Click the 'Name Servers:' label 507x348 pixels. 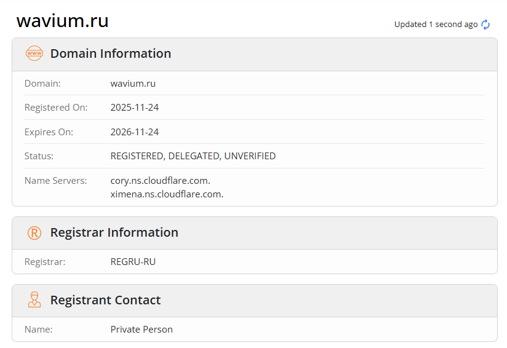click(55, 181)
